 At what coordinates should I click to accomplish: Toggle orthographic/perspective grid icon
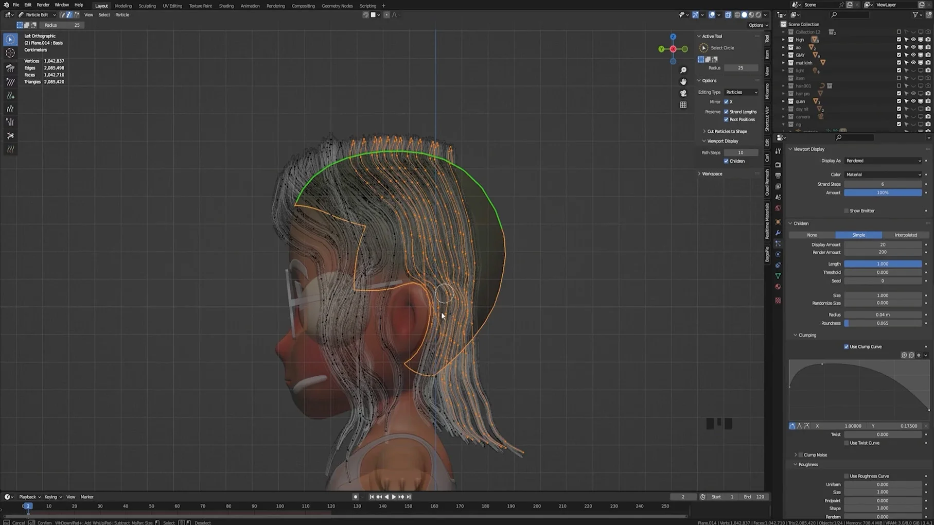tap(683, 105)
